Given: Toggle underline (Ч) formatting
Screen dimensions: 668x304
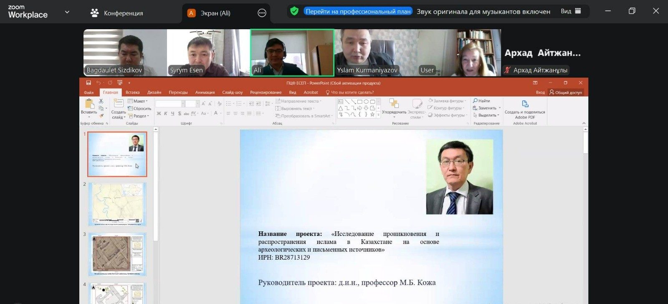Looking at the screenshot, I should click(x=172, y=114).
